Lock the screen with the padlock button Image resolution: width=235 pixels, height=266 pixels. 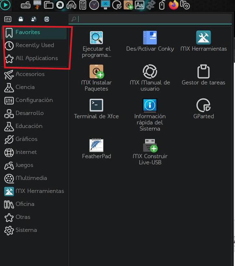[x=21, y=19]
